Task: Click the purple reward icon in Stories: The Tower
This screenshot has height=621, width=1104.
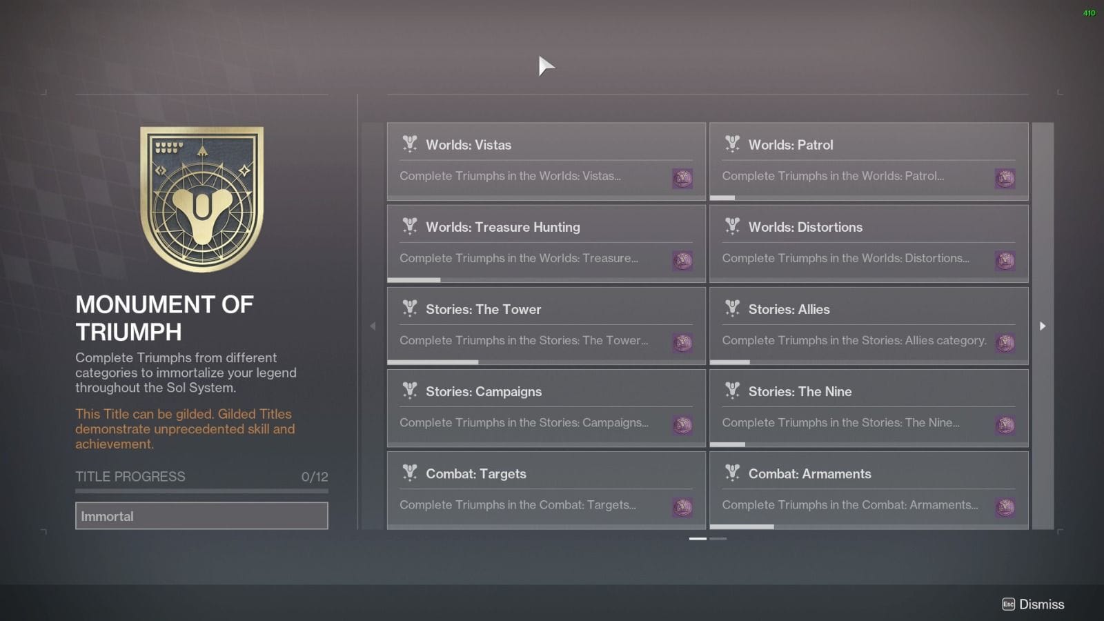Action: tap(682, 342)
